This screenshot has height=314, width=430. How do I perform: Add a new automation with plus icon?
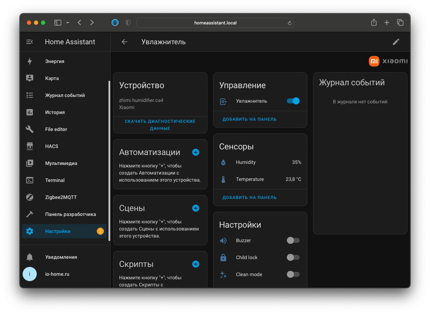tap(196, 152)
